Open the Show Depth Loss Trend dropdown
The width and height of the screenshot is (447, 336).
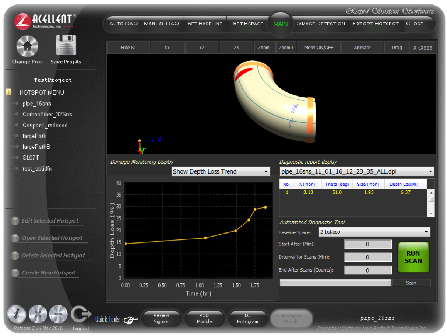(220, 171)
